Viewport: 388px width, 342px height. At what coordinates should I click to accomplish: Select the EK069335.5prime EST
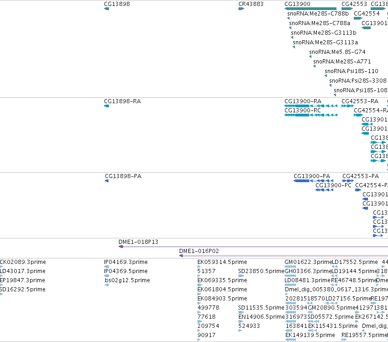pyautogui.click(x=222, y=280)
